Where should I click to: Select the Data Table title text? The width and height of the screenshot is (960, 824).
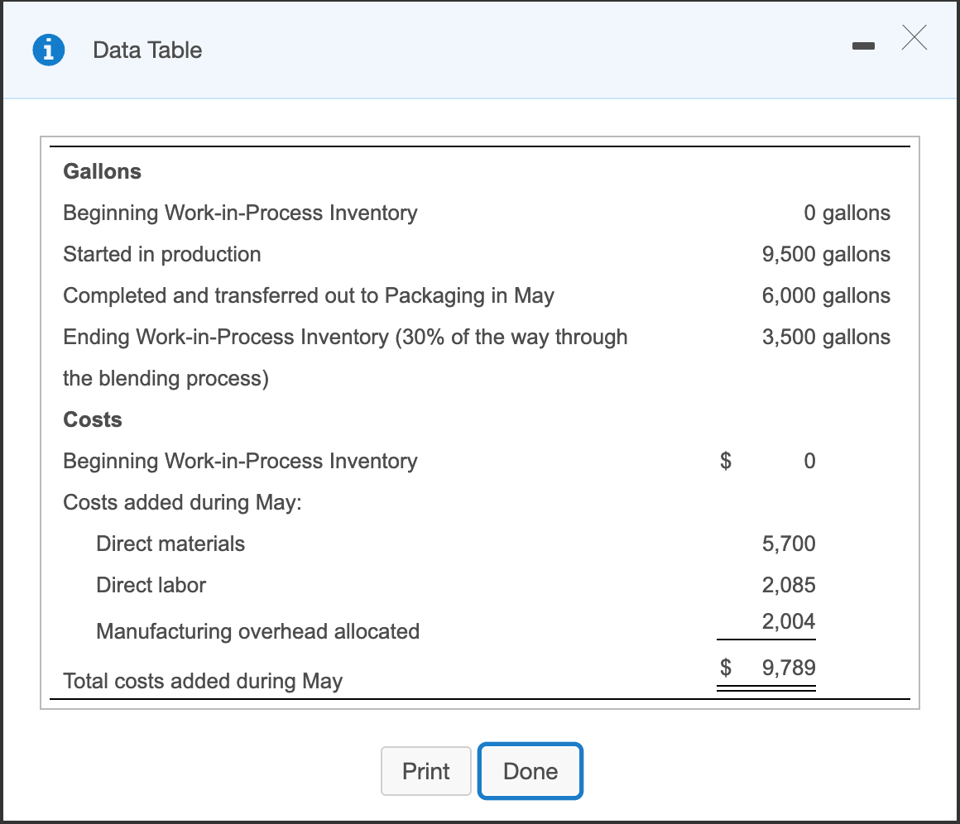click(x=147, y=50)
